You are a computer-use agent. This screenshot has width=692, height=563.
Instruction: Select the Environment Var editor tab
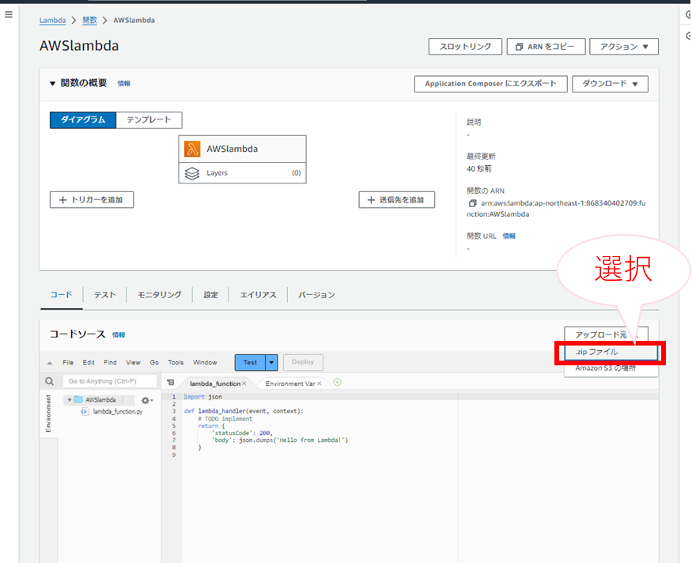point(290,384)
